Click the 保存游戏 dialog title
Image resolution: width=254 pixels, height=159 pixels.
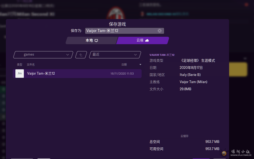coord(117,24)
